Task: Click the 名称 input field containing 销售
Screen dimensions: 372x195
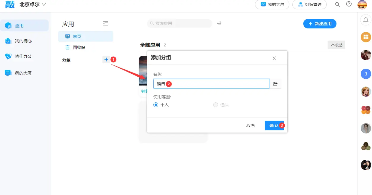Action: coord(211,84)
